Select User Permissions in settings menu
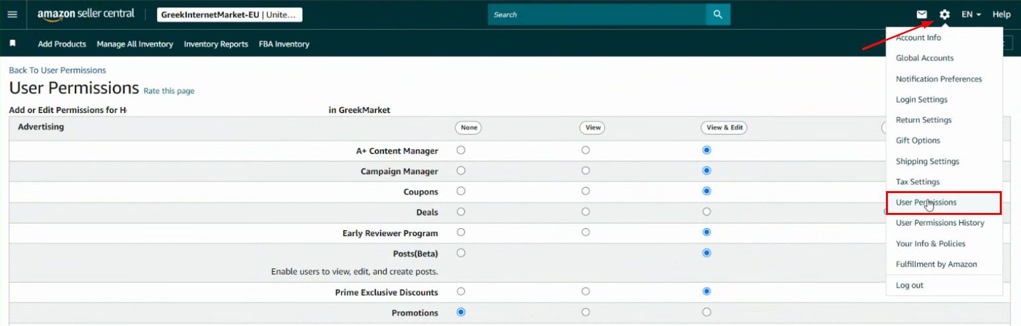Image resolution: width=1021 pixels, height=326 pixels. click(926, 202)
